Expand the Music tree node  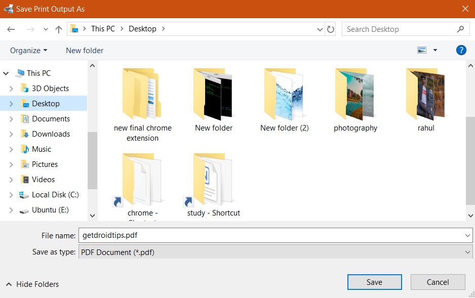tap(11, 149)
